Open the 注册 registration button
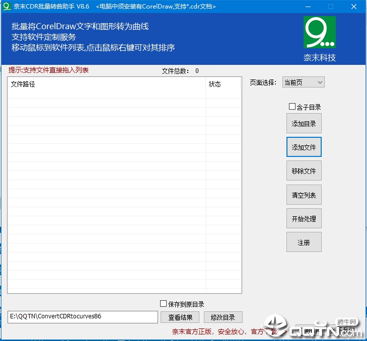367x341 pixels. (304, 242)
